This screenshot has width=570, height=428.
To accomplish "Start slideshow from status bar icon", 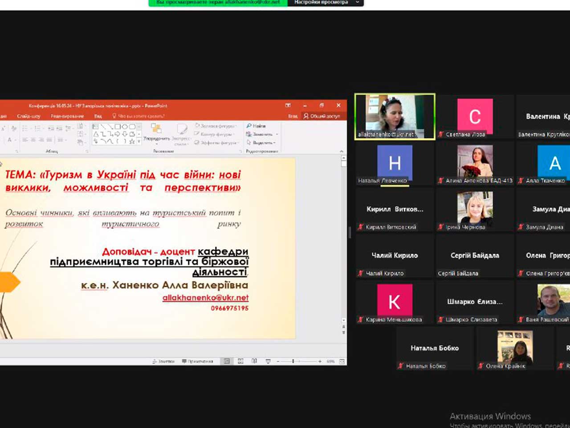I will [268, 361].
